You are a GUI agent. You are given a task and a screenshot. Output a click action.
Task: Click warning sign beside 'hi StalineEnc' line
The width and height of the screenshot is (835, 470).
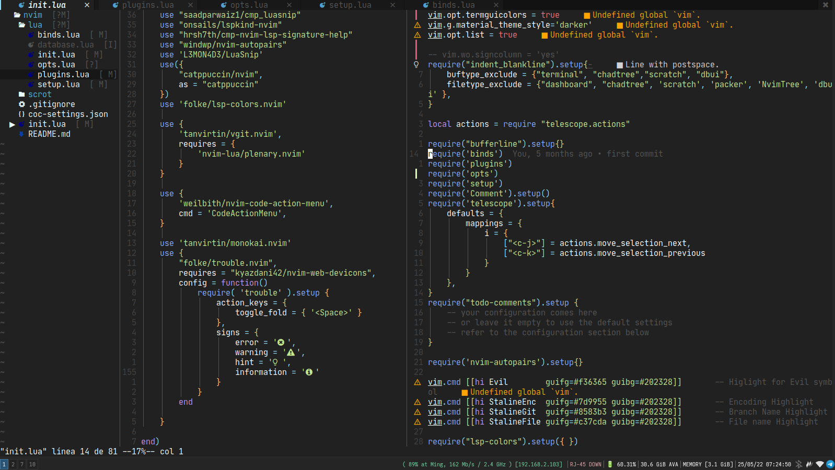(417, 402)
